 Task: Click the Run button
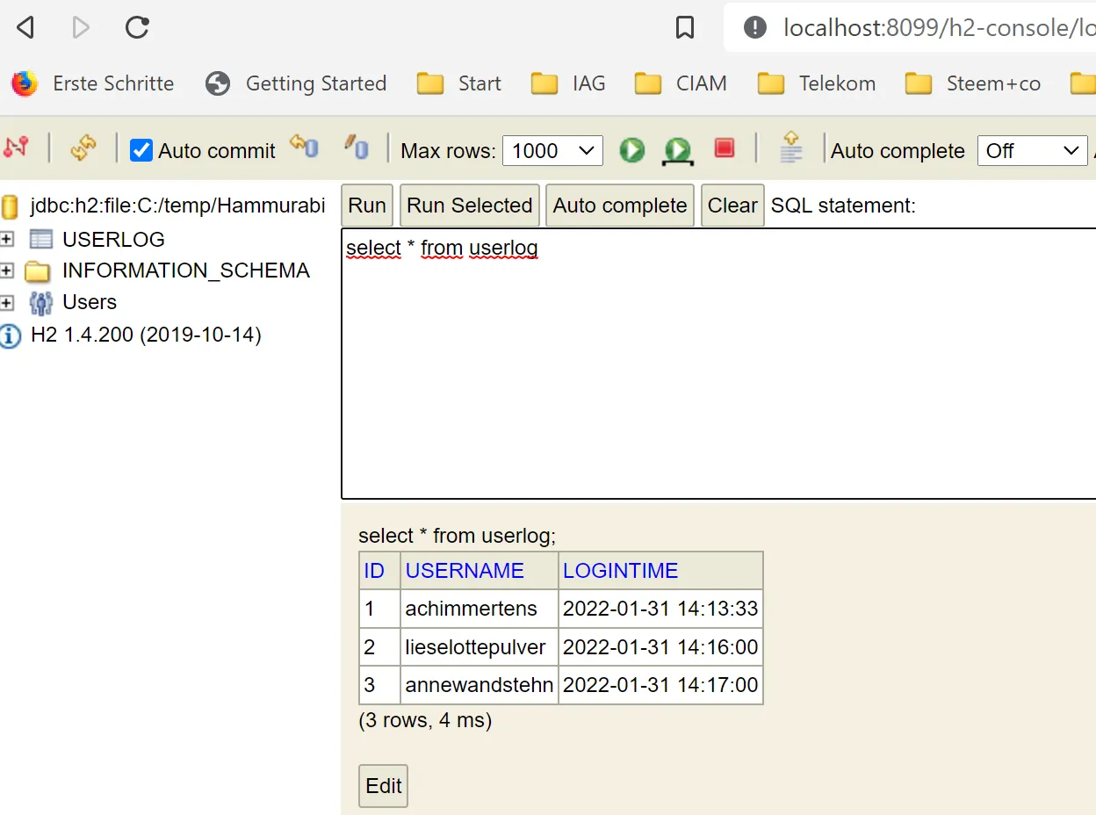(367, 206)
